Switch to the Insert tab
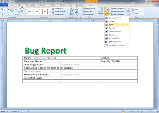This screenshot has height=113, width=159. point(20,5)
